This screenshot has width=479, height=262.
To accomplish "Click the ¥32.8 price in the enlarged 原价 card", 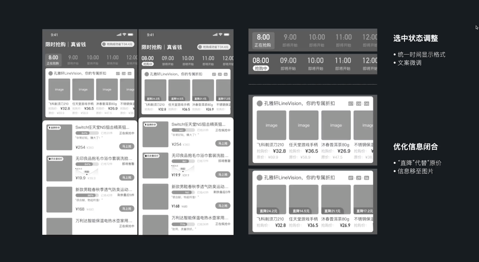I will coord(279,151).
